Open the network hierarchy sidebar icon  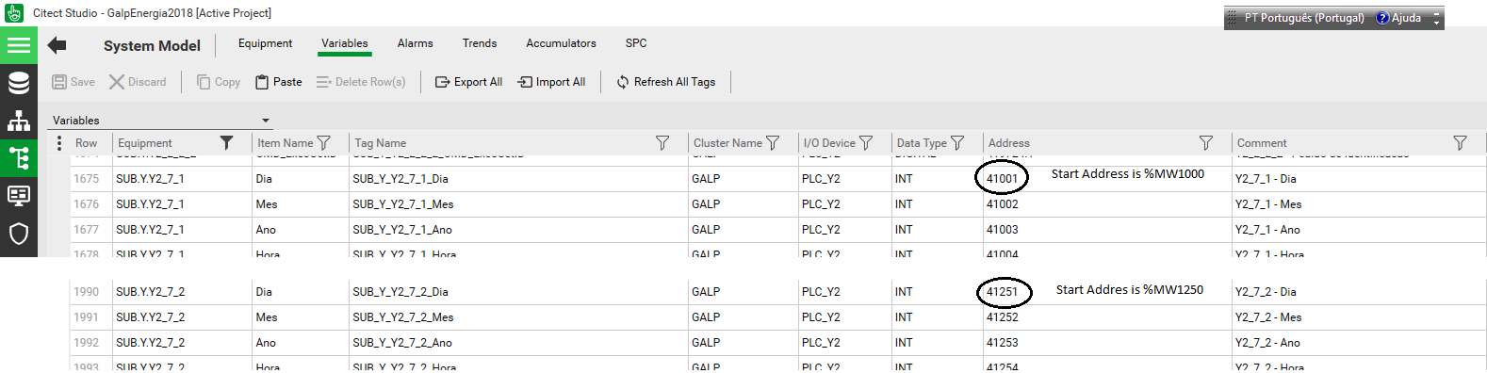point(19,121)
